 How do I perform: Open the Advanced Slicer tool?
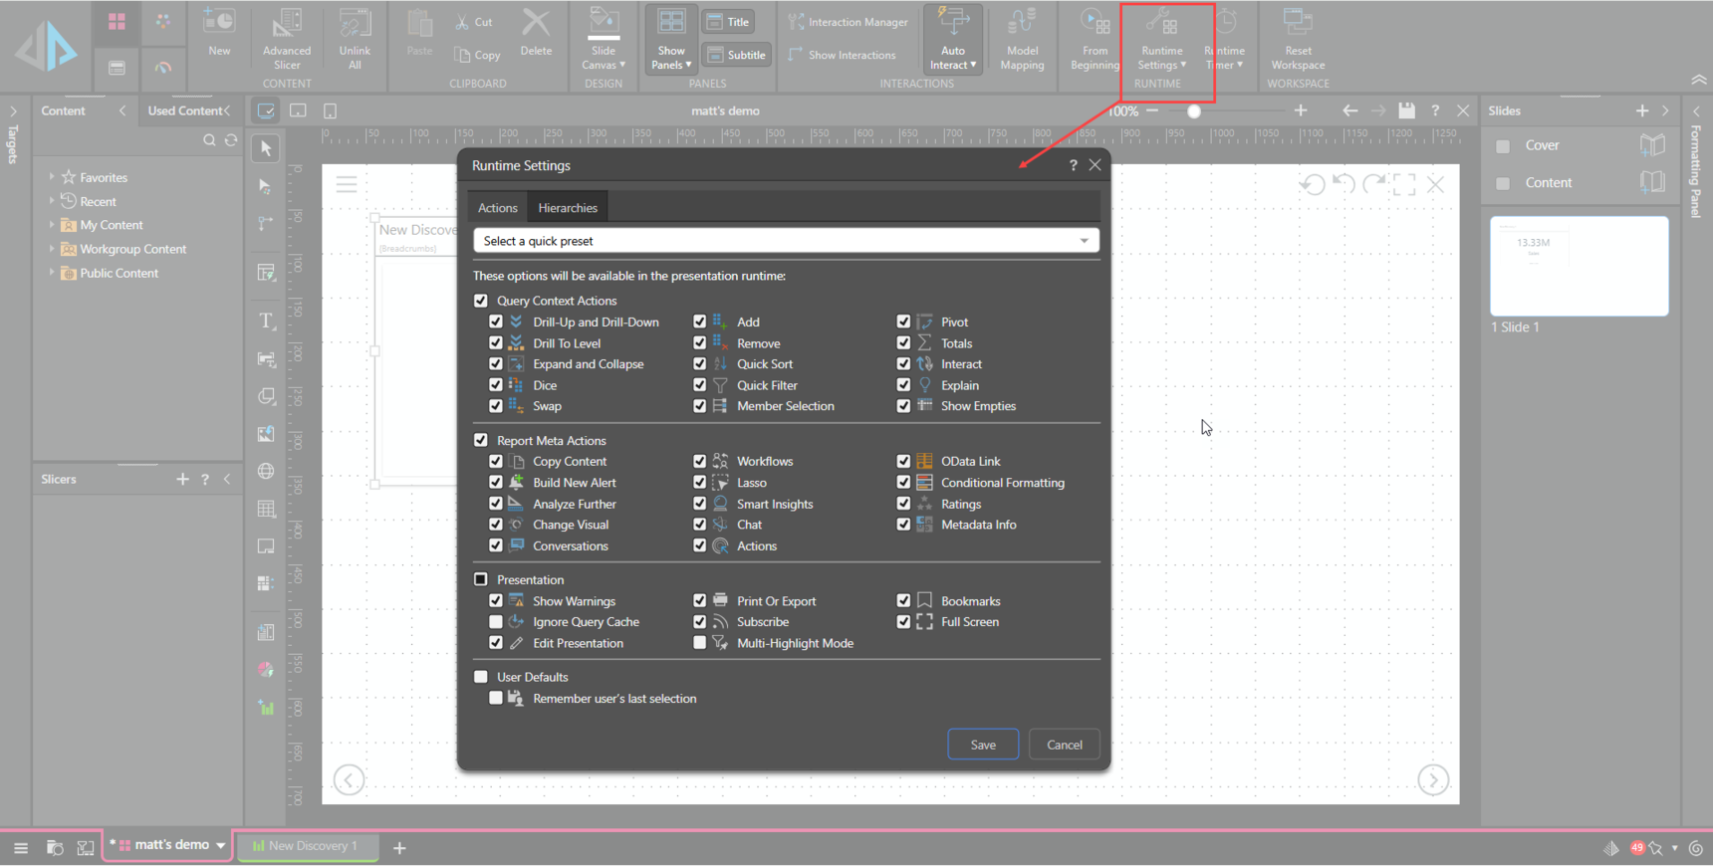pyautogui.click(x=287, y=39)
